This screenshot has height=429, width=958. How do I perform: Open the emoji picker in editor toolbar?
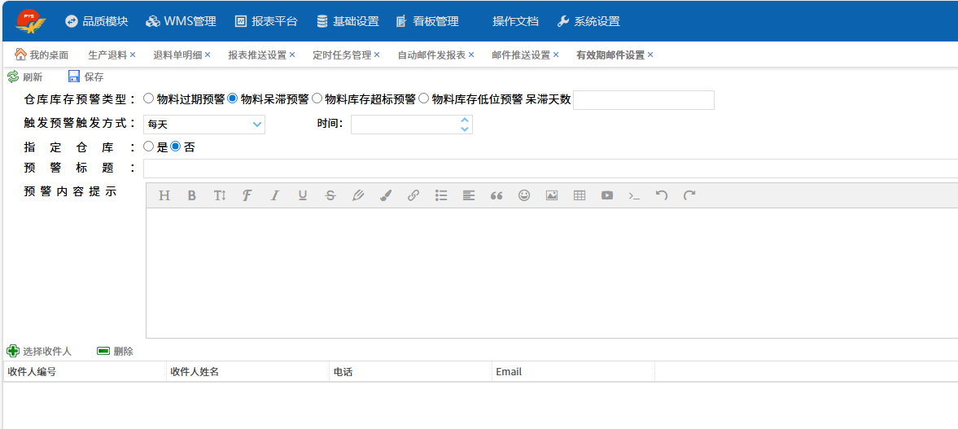point(524,195)
